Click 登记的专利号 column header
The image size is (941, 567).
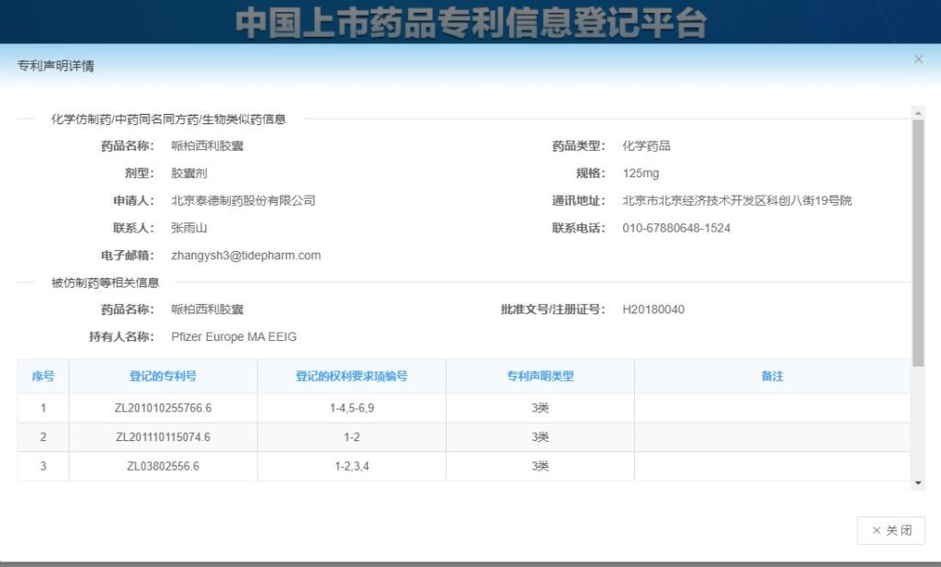coord(164,376)
